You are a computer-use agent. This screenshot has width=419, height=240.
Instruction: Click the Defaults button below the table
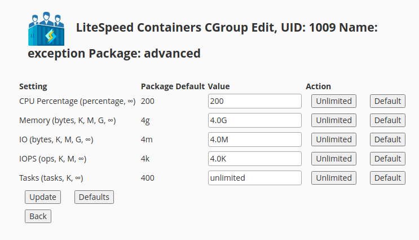tap(94, 197)
